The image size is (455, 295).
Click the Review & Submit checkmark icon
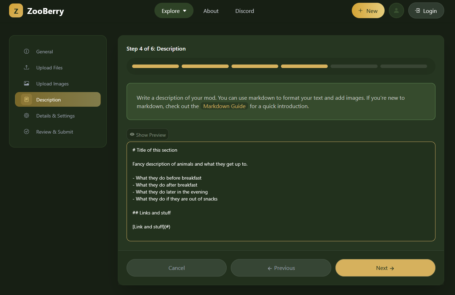tap(26, 132)
